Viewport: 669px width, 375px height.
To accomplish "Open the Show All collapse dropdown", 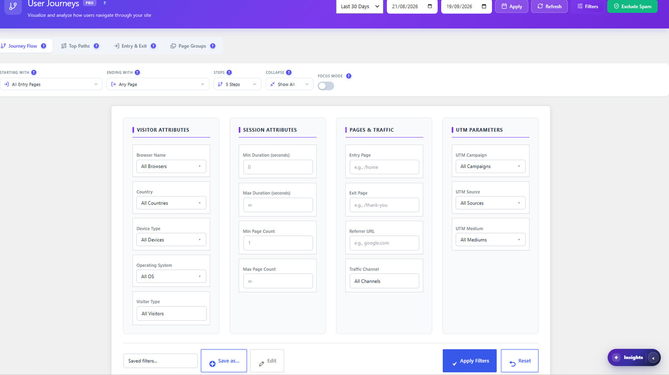I will (x=289, y=84).
